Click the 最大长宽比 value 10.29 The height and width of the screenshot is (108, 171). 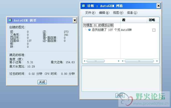(x=31, y=66)
